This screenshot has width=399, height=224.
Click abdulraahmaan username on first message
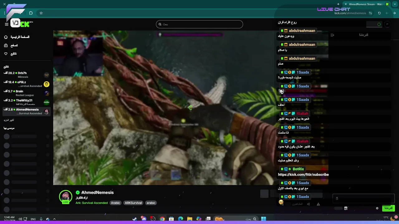302,31
